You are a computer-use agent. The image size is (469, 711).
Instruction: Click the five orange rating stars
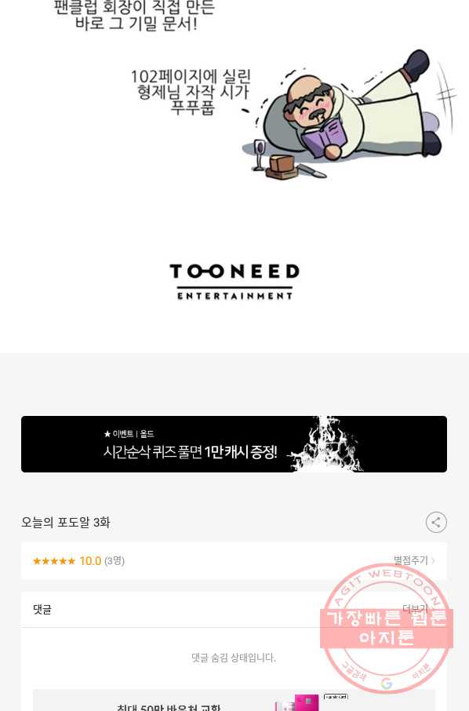tap(54, 561)
